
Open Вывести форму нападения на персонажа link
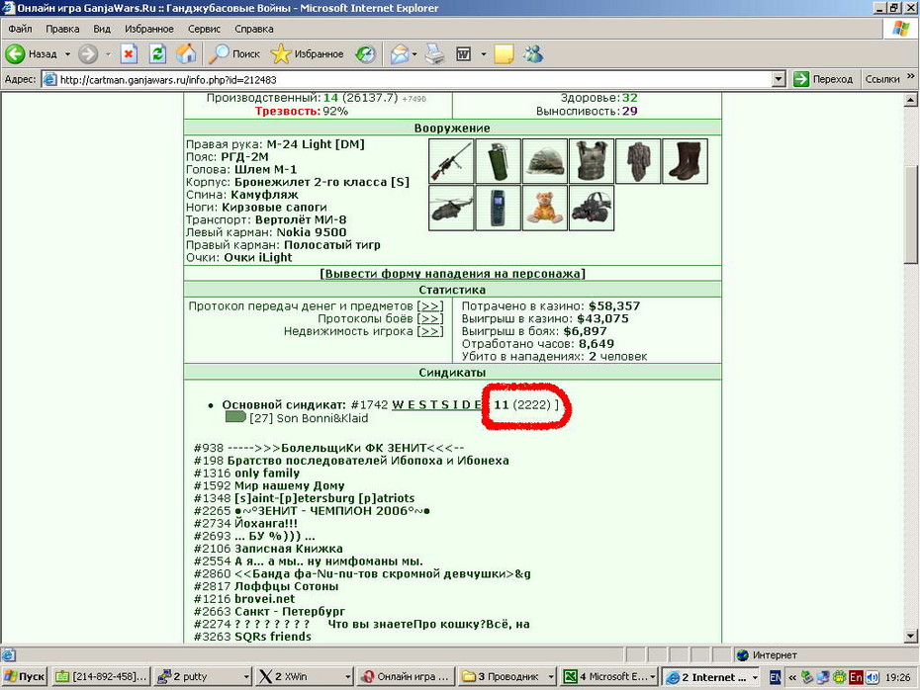coord(452,274)
